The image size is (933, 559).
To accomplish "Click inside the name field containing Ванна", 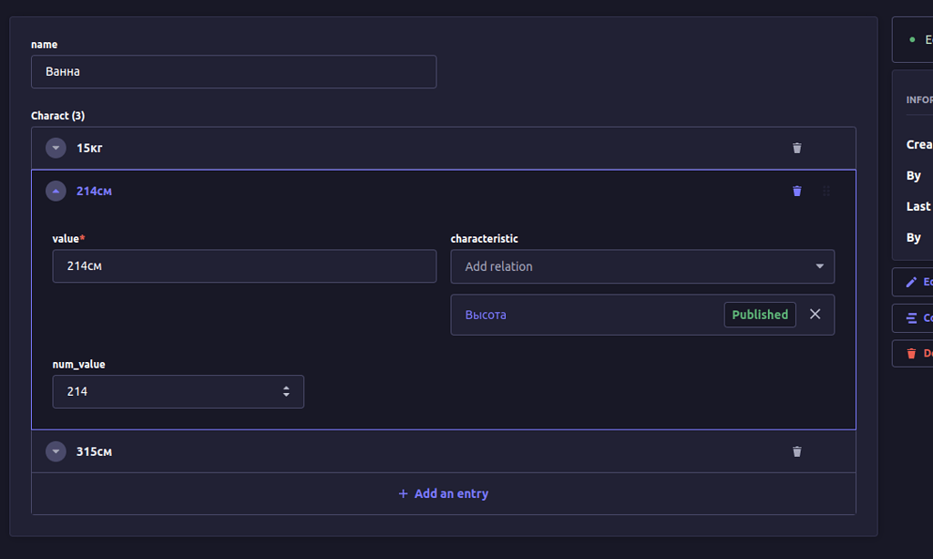I will point(233,71).
